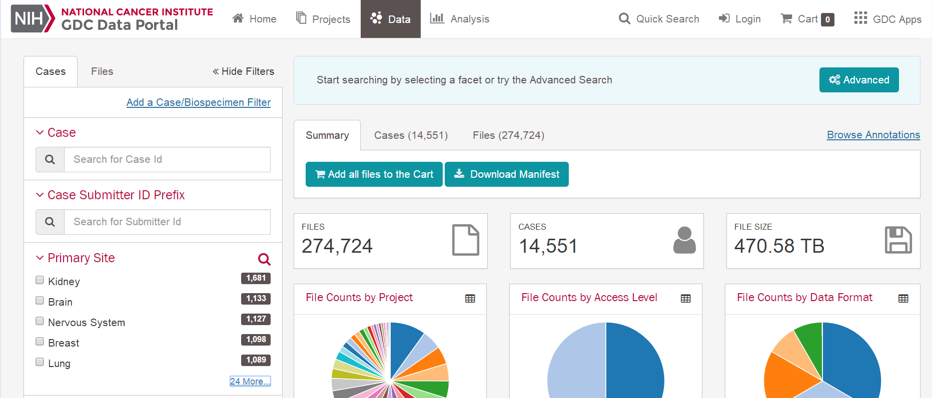This screenshot has width=932, height=398.
Task: Click the Analysis bar chart icon
Action: pyautogui.click(x=437, y=18)
